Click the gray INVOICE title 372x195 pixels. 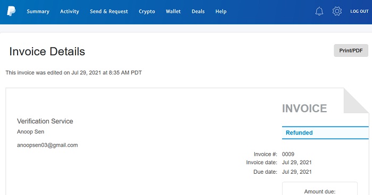coord(304,108)
